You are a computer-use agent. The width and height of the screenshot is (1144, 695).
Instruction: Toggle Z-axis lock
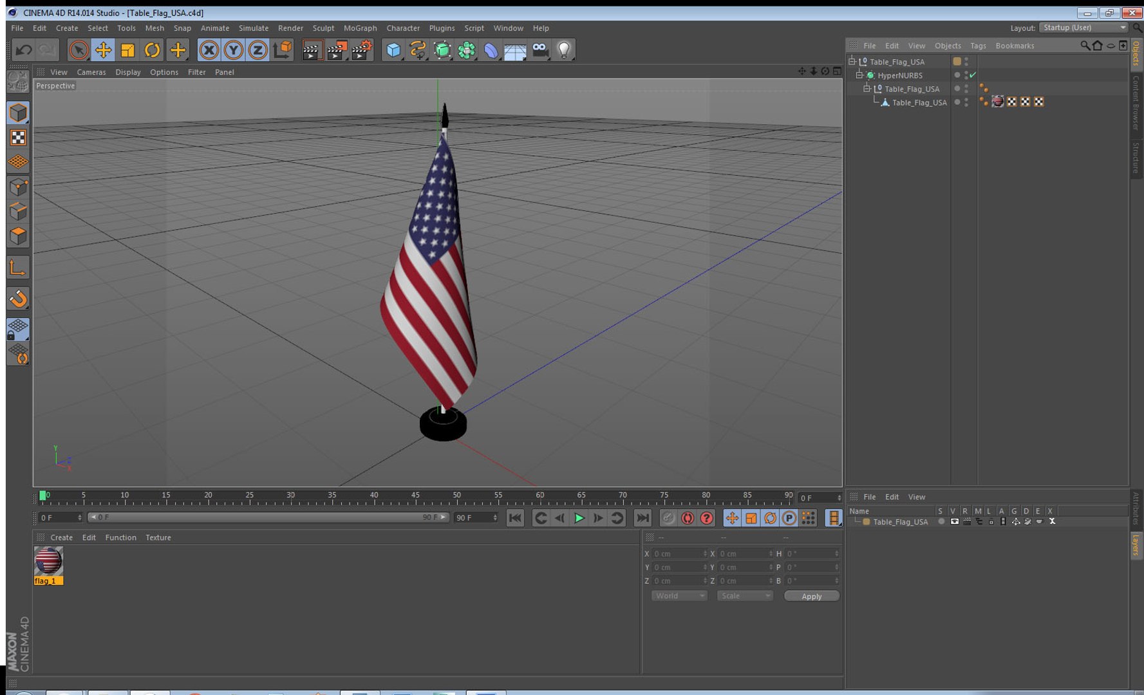(x=258, y=50)
